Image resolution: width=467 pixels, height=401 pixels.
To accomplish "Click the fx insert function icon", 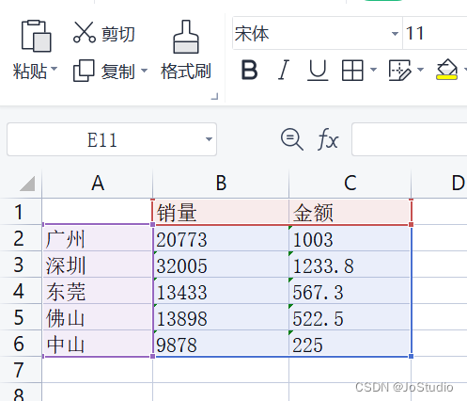I will coord(328,139).
